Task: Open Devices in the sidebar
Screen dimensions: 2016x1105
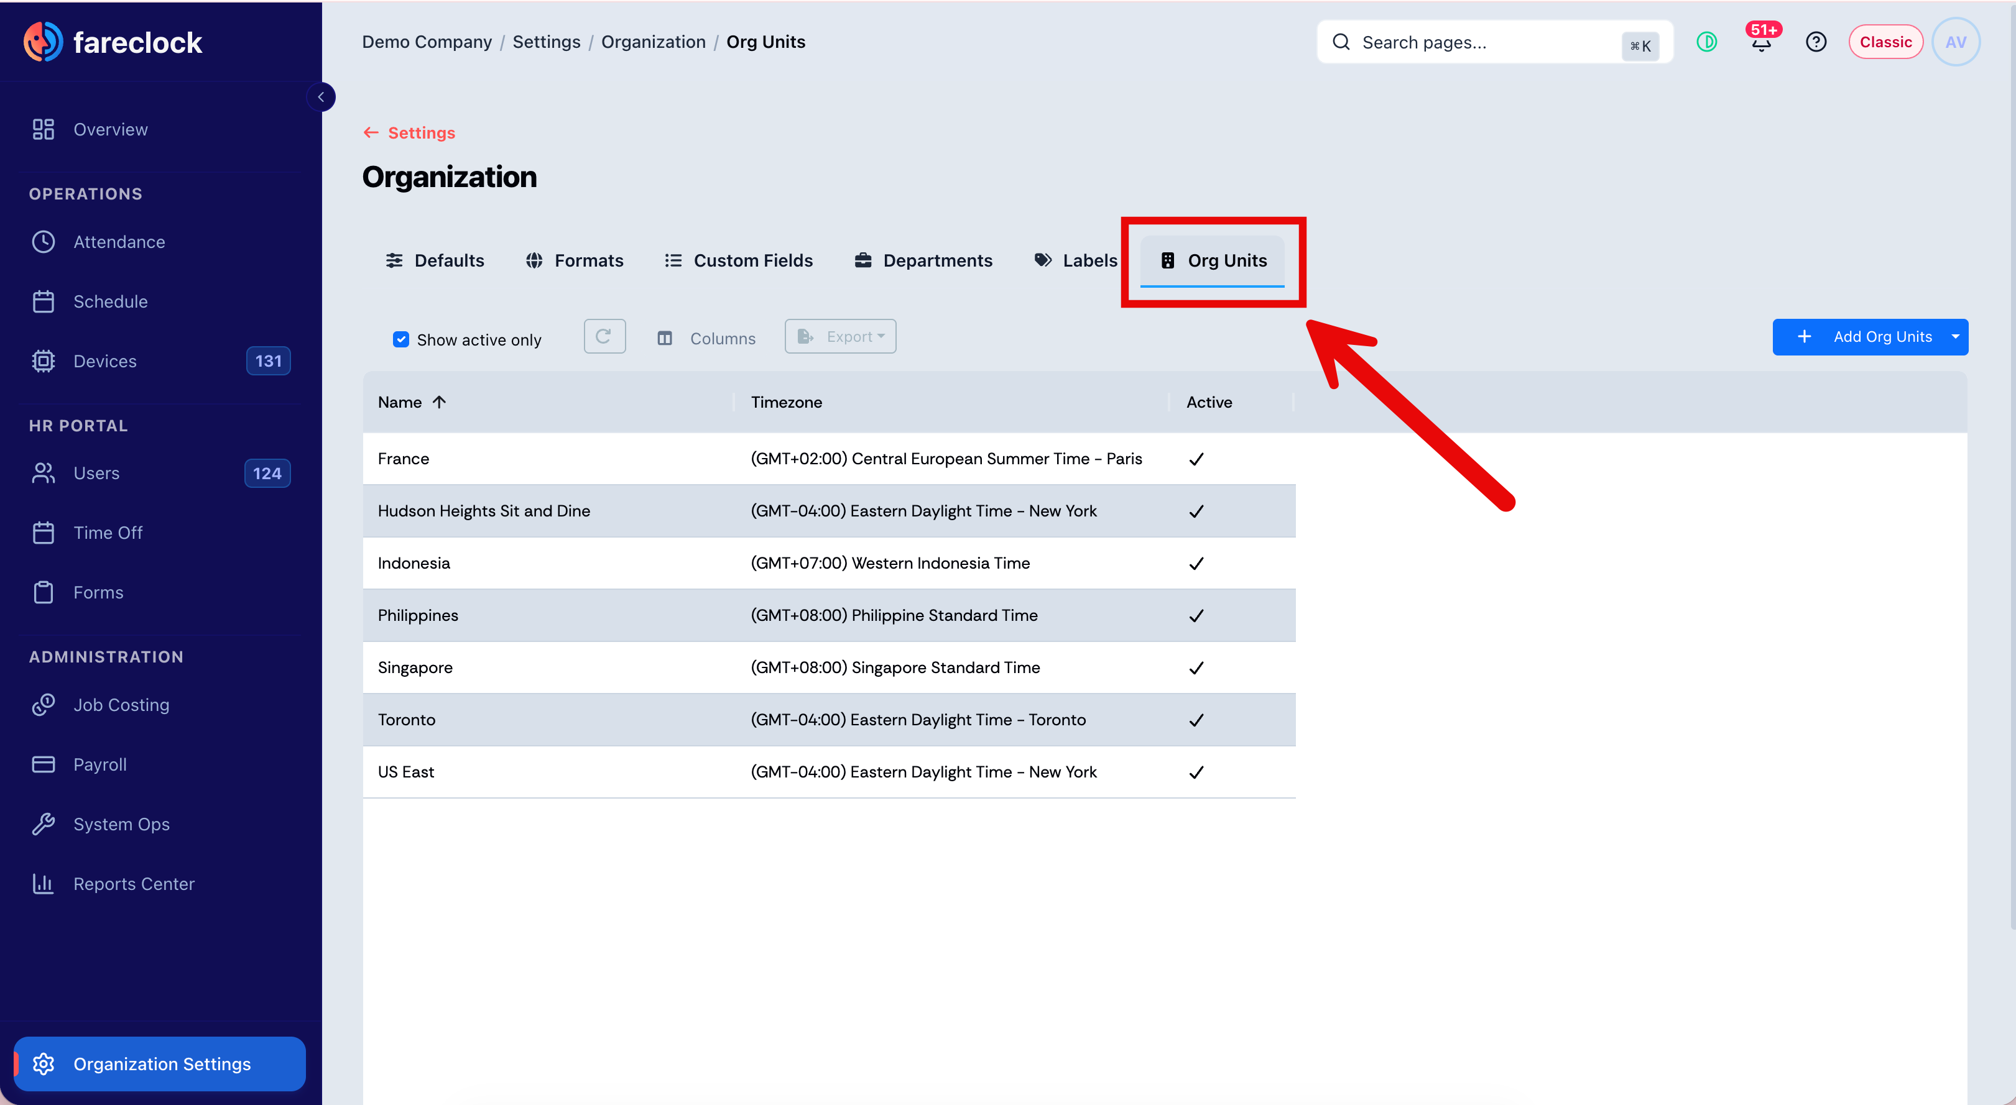Action: [160, 361]
